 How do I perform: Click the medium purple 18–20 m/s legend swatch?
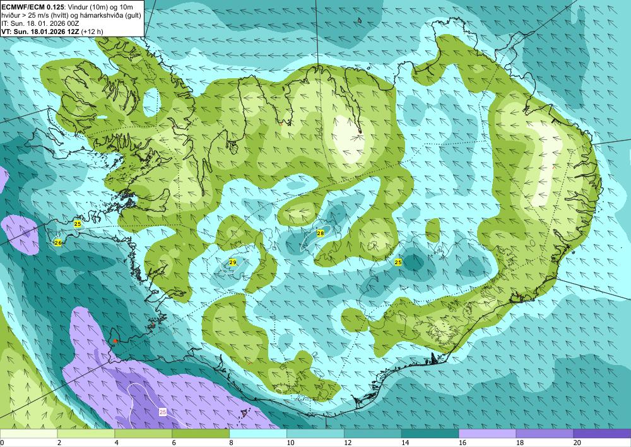point(545,434)
